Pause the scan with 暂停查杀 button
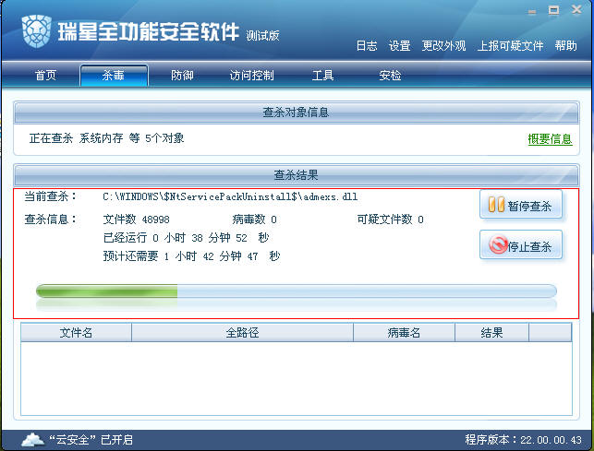The height and width of the screenshot is (451, 594). click(x=520, y=205)
